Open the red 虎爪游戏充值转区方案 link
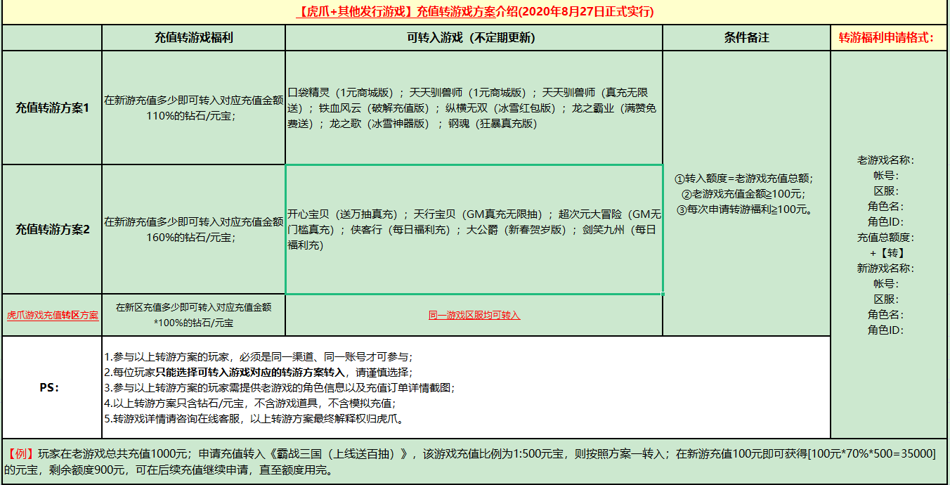Screen dimensions: 950x485 point(53,316)
